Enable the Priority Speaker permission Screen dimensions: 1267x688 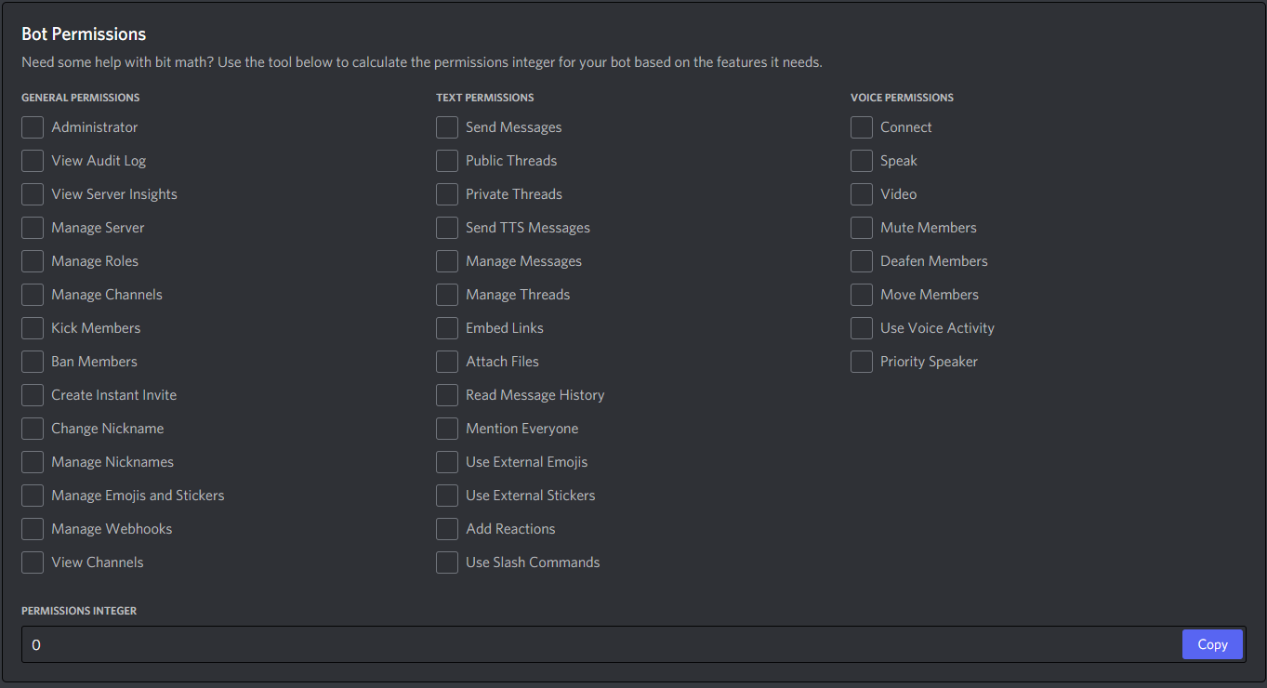pyautogui.click(x=861, y=361)
